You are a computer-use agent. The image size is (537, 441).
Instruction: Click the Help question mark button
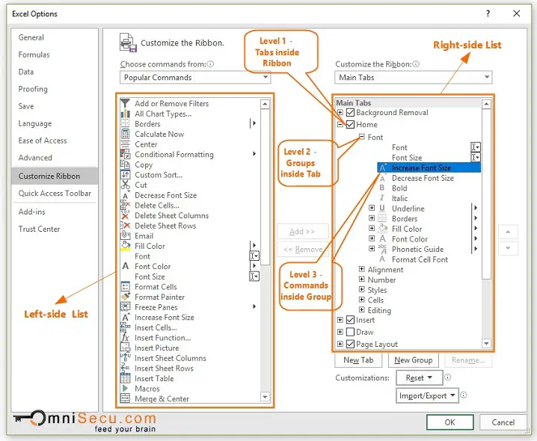[488, 13]
